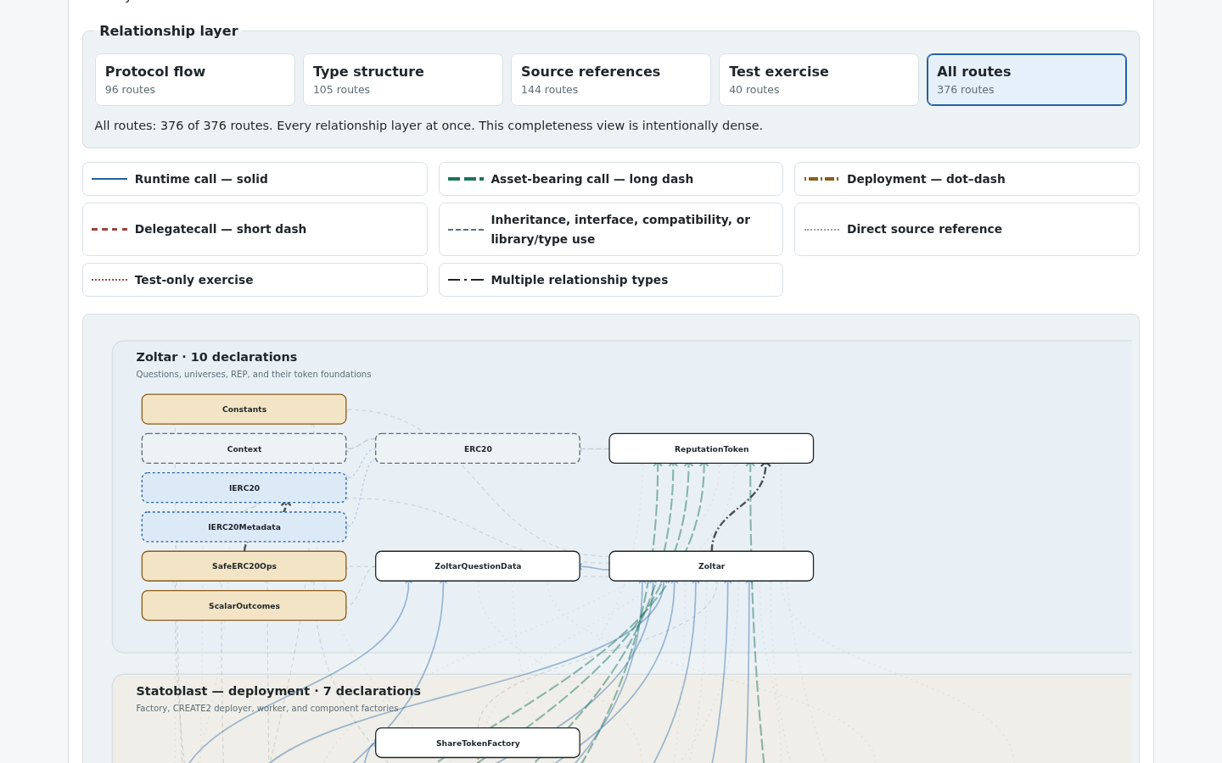
Task: Click Statoblast deployment 7 declarations heading
Action: click(278, 691)
